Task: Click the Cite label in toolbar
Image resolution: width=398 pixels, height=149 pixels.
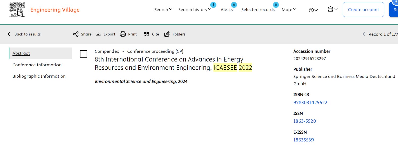Action: (155, 34)
